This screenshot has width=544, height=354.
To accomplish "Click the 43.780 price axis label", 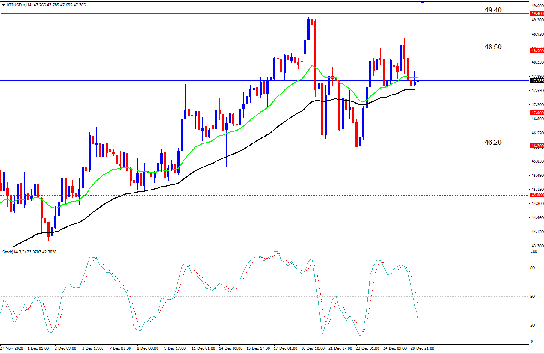I will 537,246.
